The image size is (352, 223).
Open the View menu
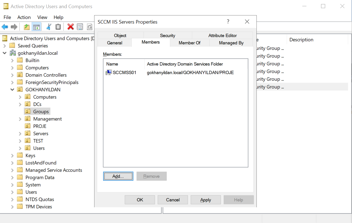click(x=42, y=17)
